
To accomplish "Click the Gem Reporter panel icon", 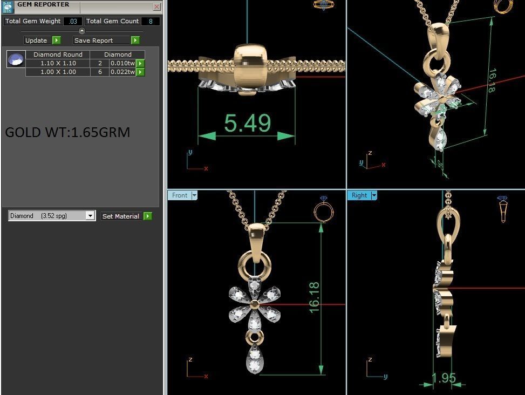I will click(8, 6).
